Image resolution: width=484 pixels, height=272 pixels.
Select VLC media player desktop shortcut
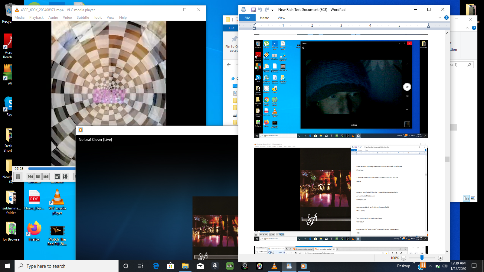(x=57, y=202)
